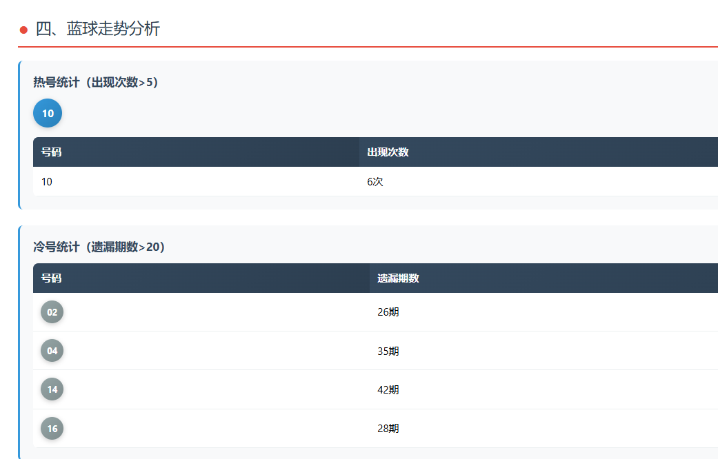Click the 号码 header in cold table
Screen dimensions: 718x459
(52, 278)
